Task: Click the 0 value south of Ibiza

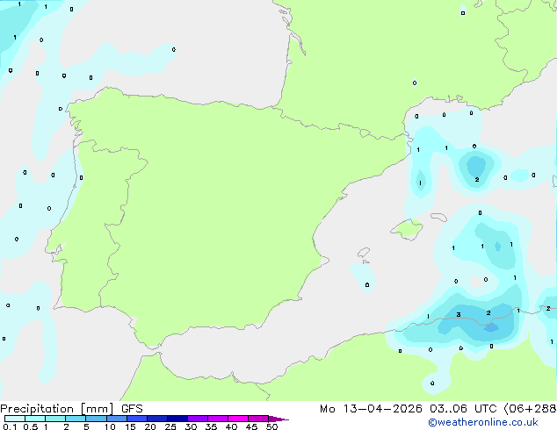Action: coord(367,285)
